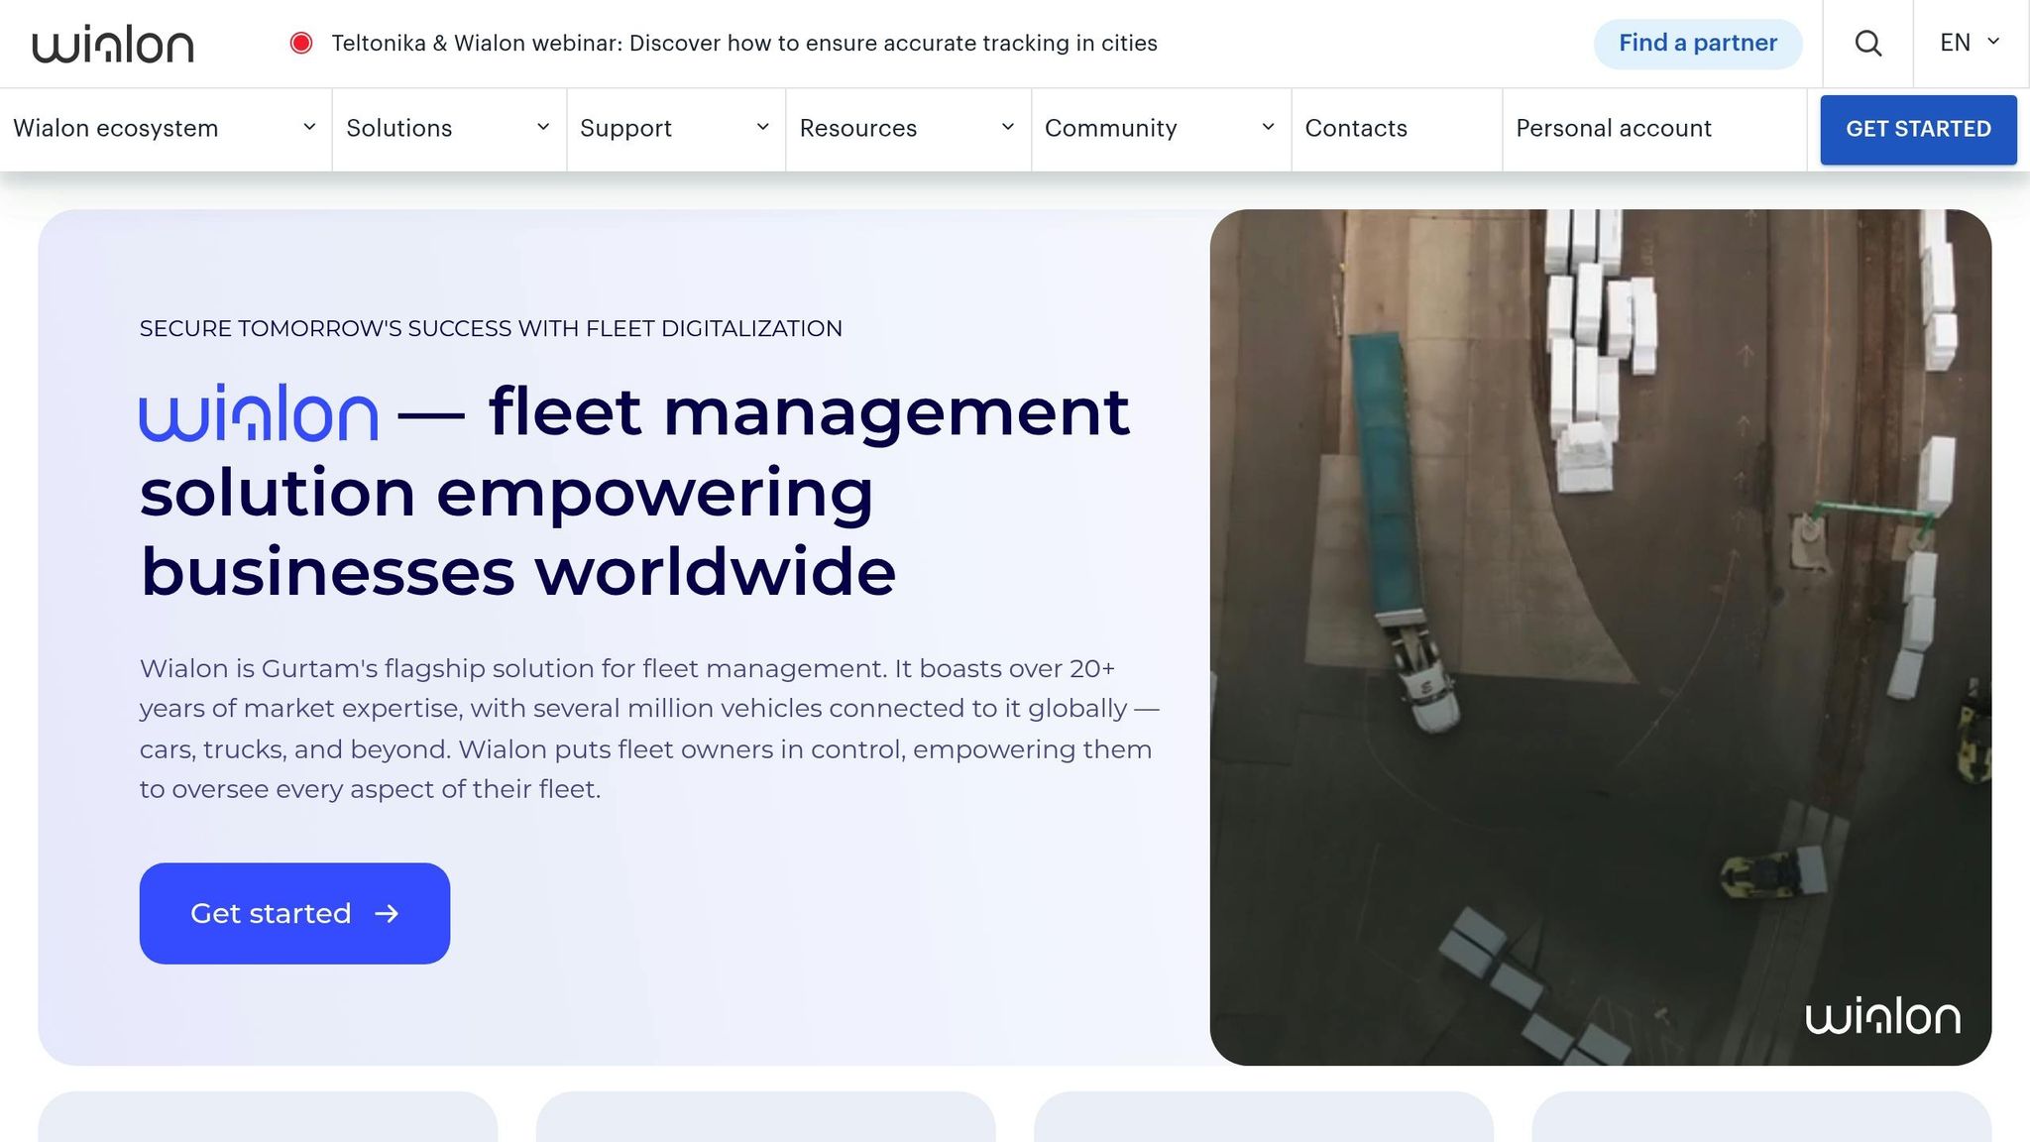This screenshot has width=2030, height=1142.
Task: Click the Find a partner button
Action: pyautogui.click(x=1698, y=44)
